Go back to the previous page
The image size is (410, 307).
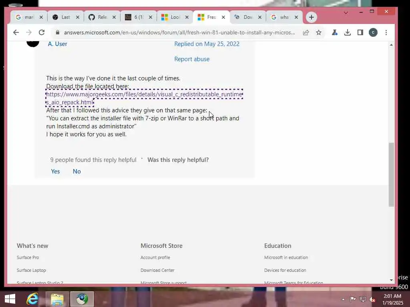(16, 32)
